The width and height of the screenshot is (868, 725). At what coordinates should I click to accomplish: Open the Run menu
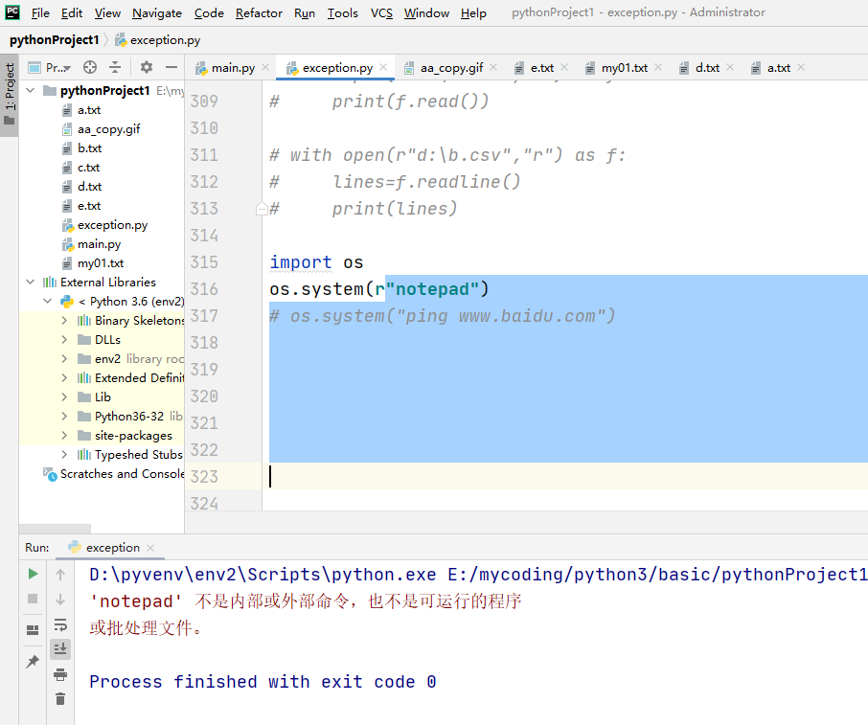pyautogui.click(x=305, y=12)
